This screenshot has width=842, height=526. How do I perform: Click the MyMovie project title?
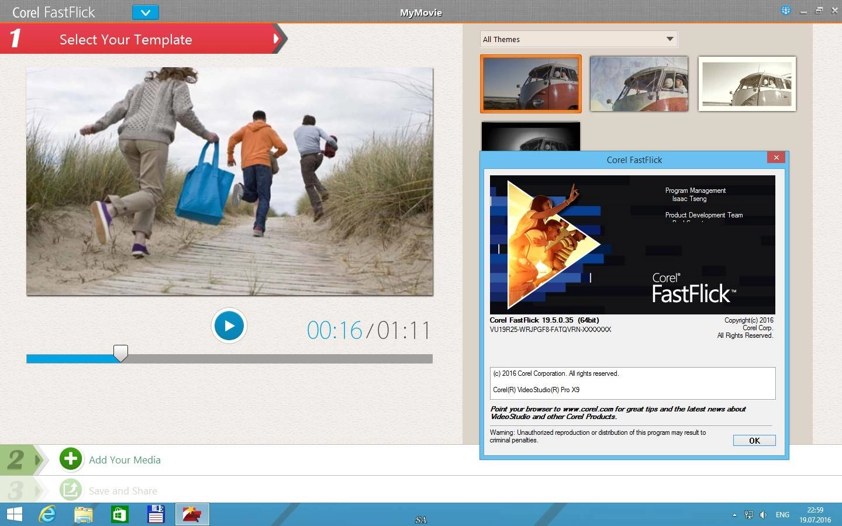tap(421, 12)
